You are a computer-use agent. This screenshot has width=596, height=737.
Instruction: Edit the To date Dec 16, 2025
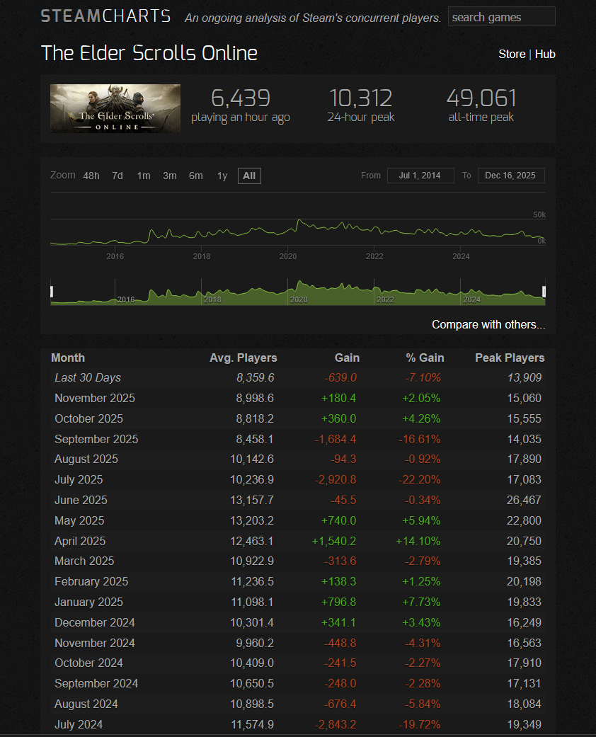(x=511, y=176)
